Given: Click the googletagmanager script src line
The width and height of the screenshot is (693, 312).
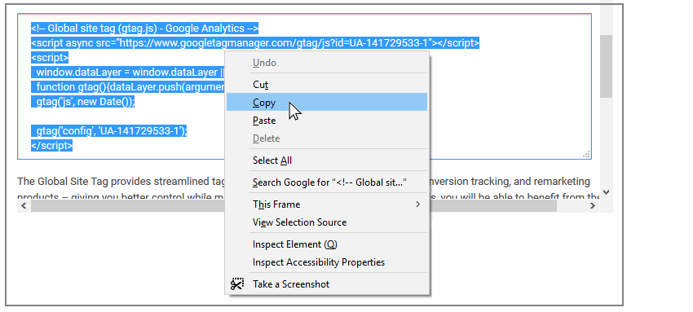Looking at the screenshot, I should [255, 43].
